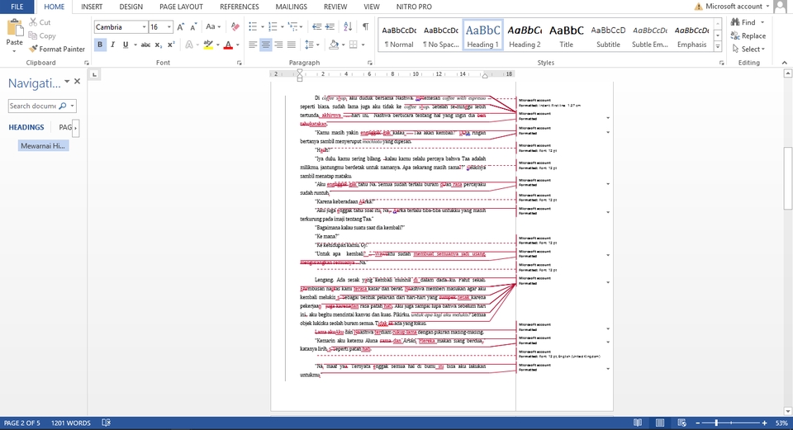Expand the Styles gallery

pyautogui.click(x=718, y=46)
